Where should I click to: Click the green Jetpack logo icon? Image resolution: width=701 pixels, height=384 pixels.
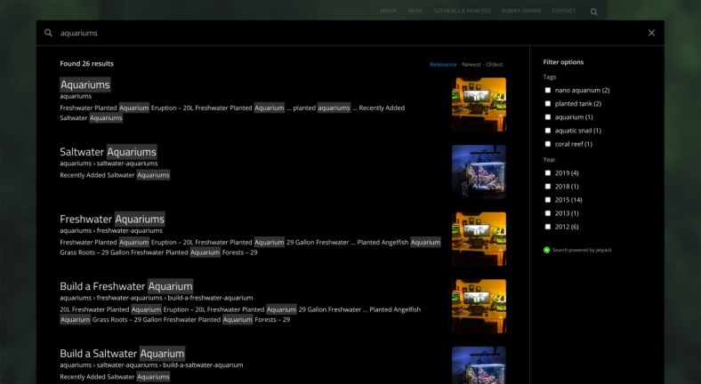pyautogui.click(x=546, y=250)
